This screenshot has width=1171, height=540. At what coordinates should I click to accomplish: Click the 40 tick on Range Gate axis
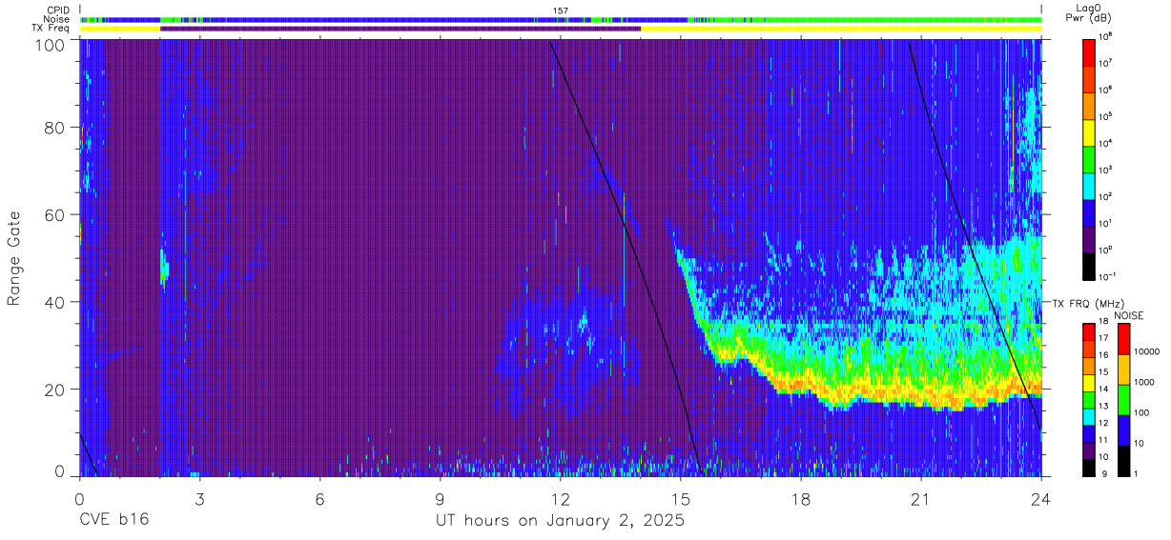coord(55,302)
